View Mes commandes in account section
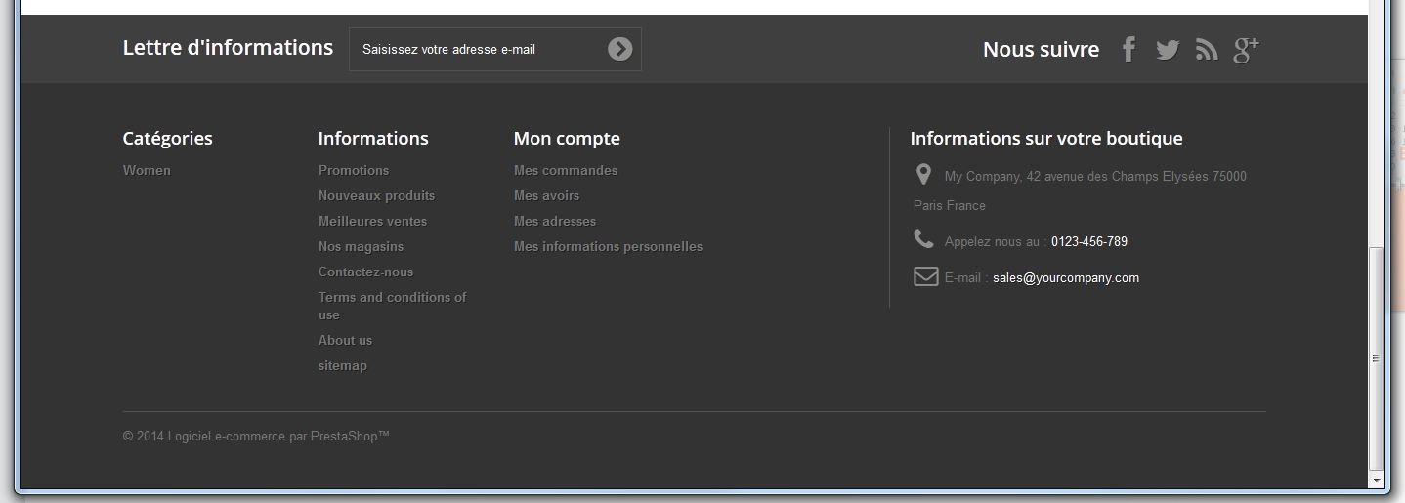Image resolution: width=1405 pixels, height=503 pixels. point(566,170)
